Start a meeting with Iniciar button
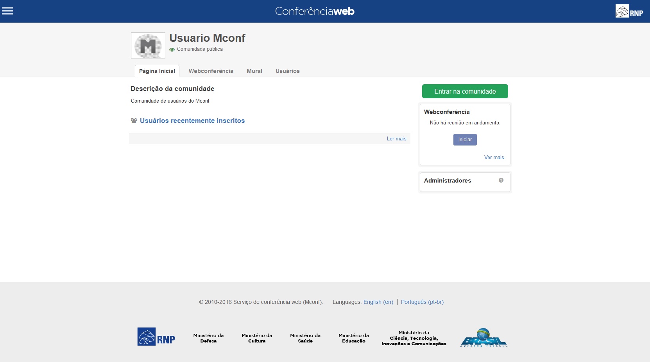This screenshot has width=650, height=362. pos(465,140)
